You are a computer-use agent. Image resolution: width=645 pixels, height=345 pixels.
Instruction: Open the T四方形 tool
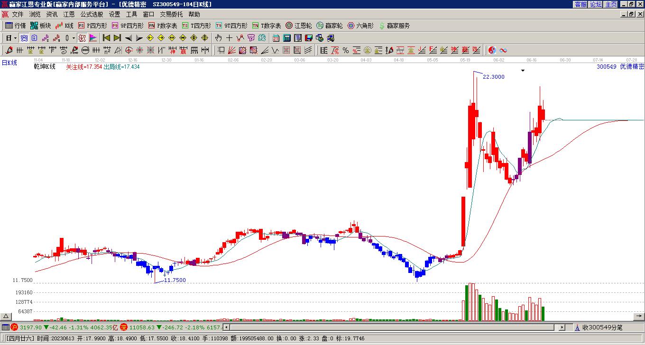(196, 26)
